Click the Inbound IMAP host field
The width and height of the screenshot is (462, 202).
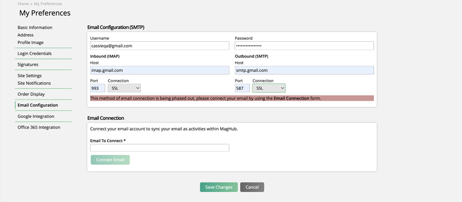[x=160, y=70]
